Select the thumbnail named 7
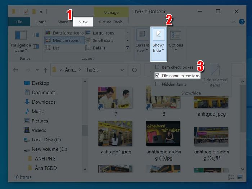 pyautogui.click(x=116, y=102)
